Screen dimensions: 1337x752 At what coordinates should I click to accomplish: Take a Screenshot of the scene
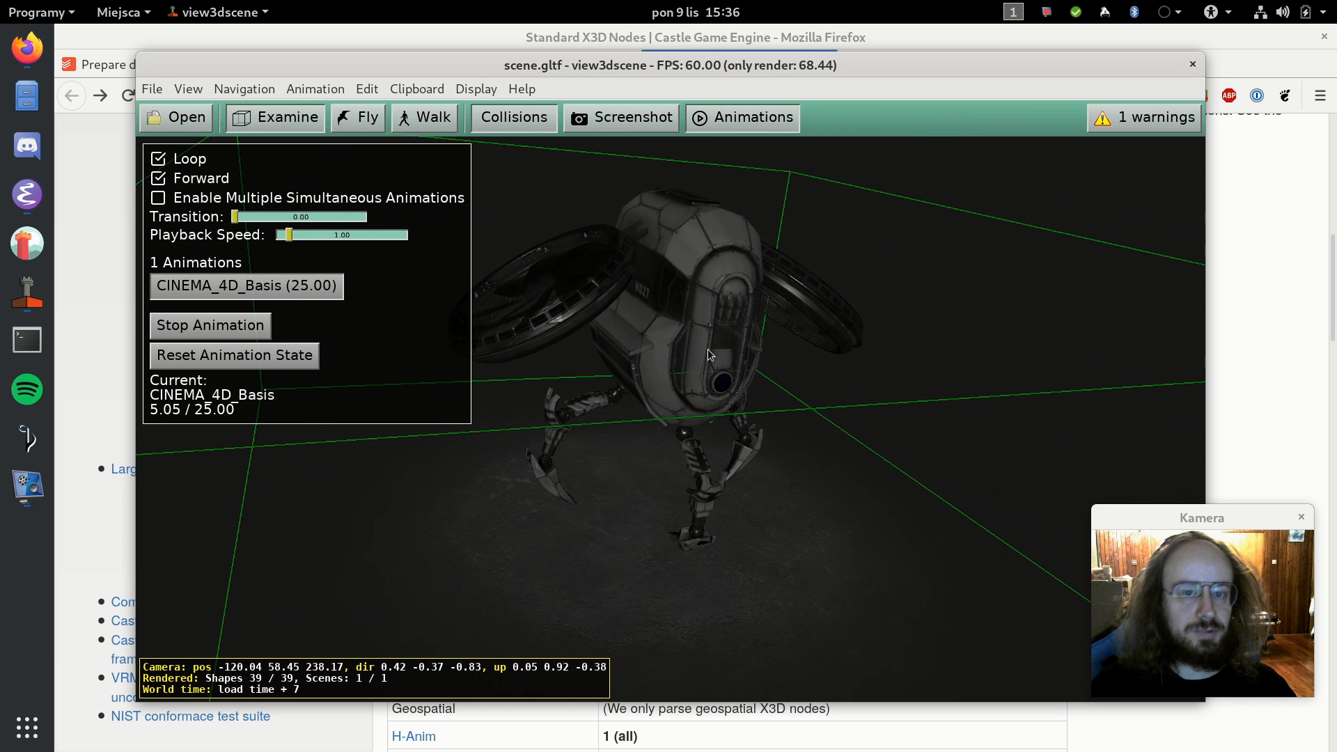tap(620, 118)
